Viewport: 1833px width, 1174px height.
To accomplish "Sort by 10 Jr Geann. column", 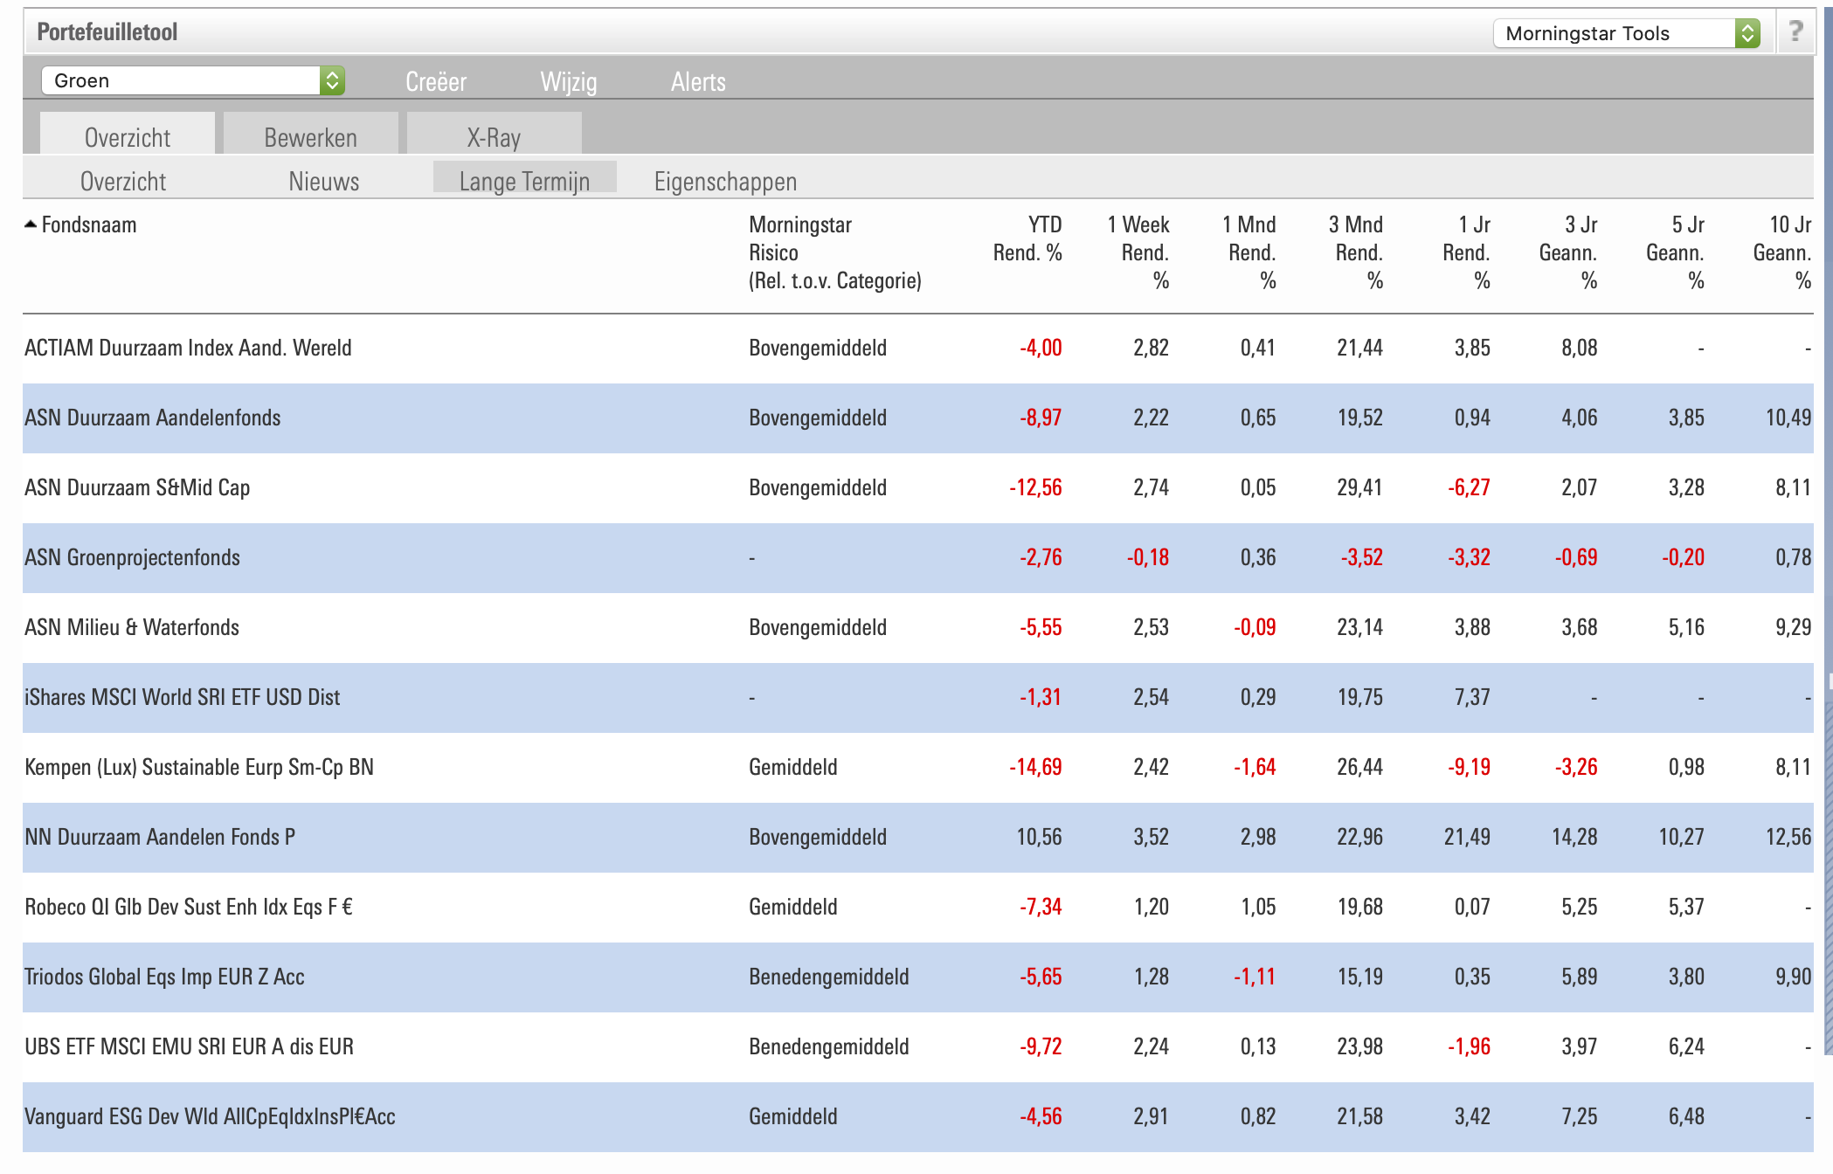I will point(1782,252).
